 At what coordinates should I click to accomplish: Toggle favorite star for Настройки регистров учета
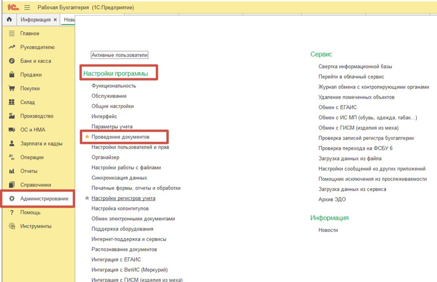[87, 198]
